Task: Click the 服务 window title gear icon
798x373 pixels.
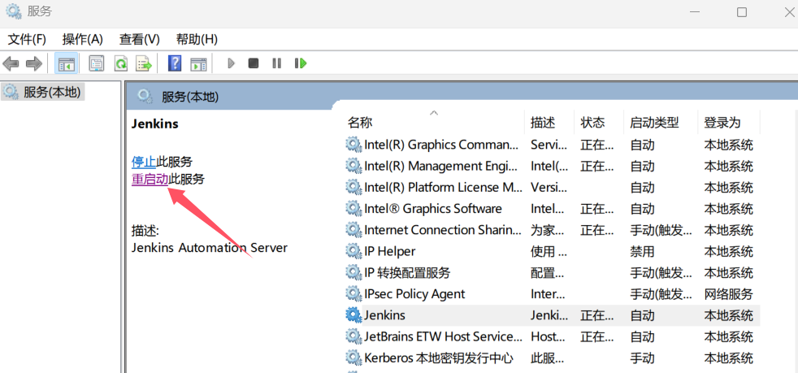Action: [x=14, y=11]
